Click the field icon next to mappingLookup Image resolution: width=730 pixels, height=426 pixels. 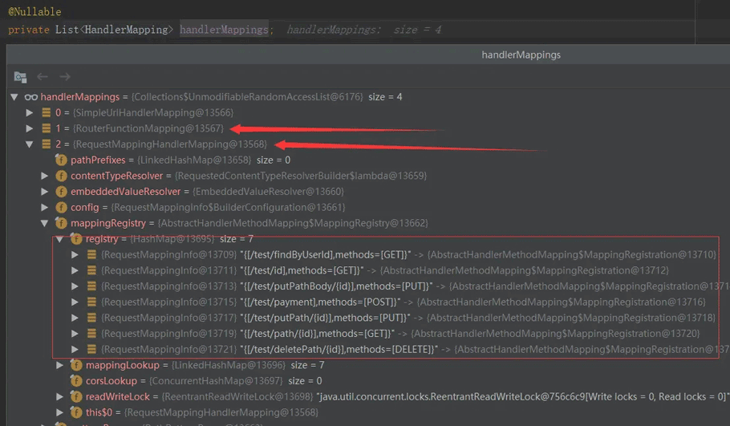(x=76, y=366)
